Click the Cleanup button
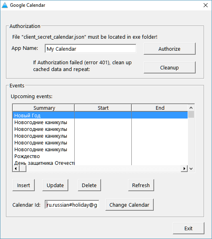The width and height of the screenshot is (212, 239). coord(169,67)
